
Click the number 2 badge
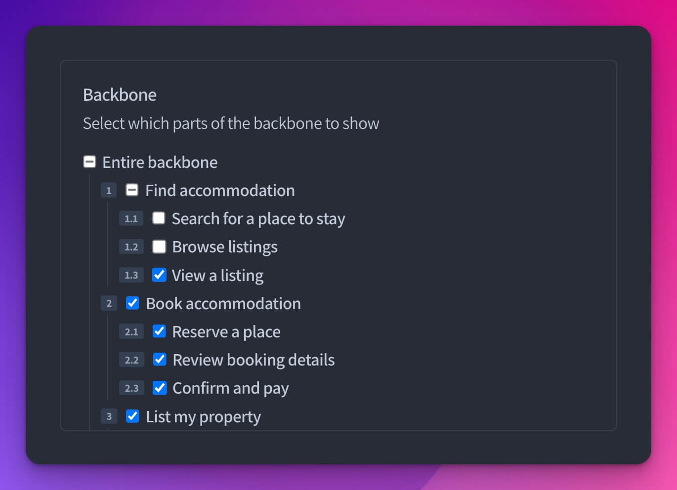click(x=109, y=303)
